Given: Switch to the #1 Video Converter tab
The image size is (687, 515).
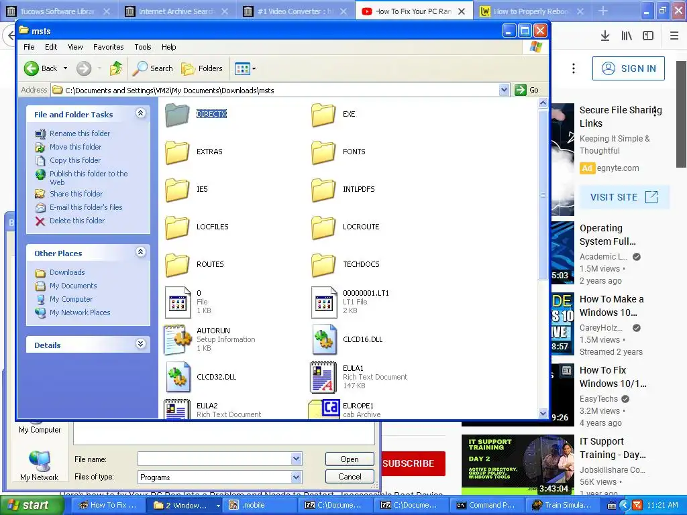Looking at the screenshot, I should 295,11.
